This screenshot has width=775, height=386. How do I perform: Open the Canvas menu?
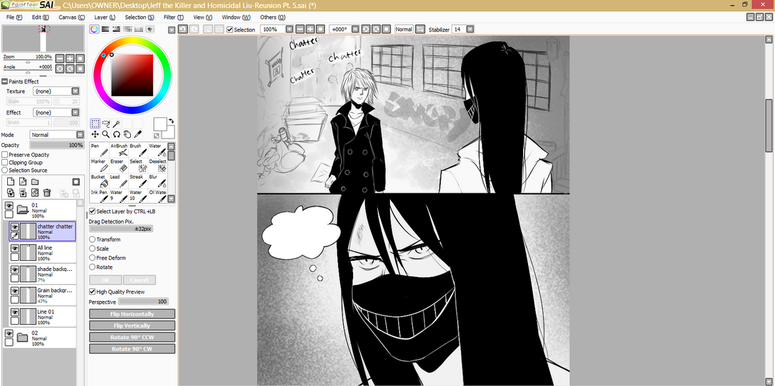coord(71,17)
